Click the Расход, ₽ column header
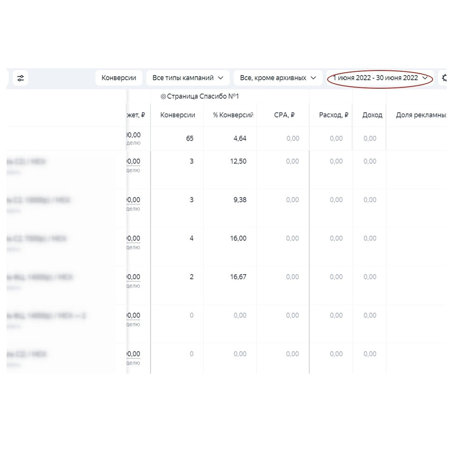Viewport: 454px width, 454px height. pyautogui.click(x=333, y=115)
